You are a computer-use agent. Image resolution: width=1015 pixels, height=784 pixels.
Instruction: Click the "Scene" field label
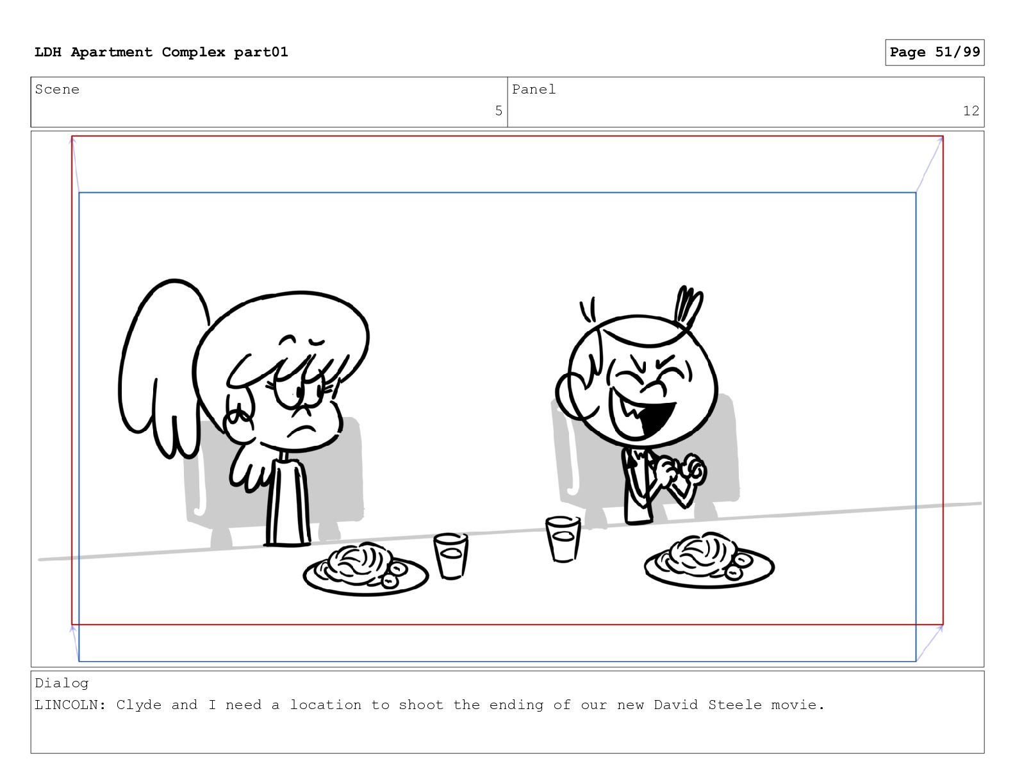[x=57, y=90]
